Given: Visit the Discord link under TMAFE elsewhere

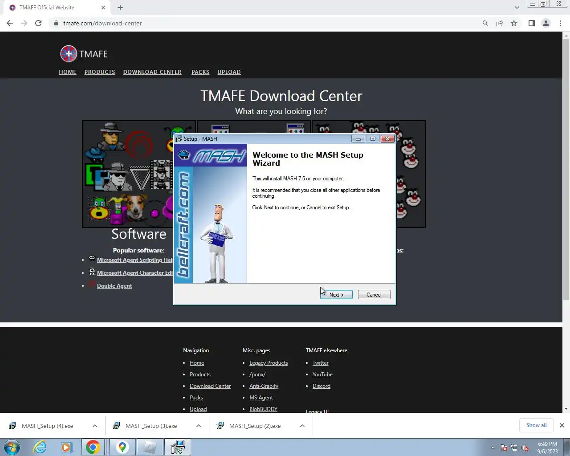Looking at the screenshot, I should 322,386.
